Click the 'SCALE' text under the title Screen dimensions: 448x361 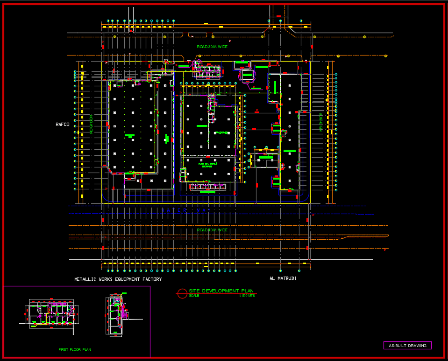pyautogui.click(x=194, y=295)
